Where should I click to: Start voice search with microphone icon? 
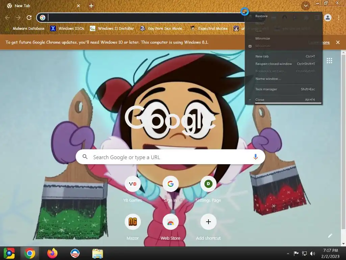pyautogui.click(x=255, y=157)
